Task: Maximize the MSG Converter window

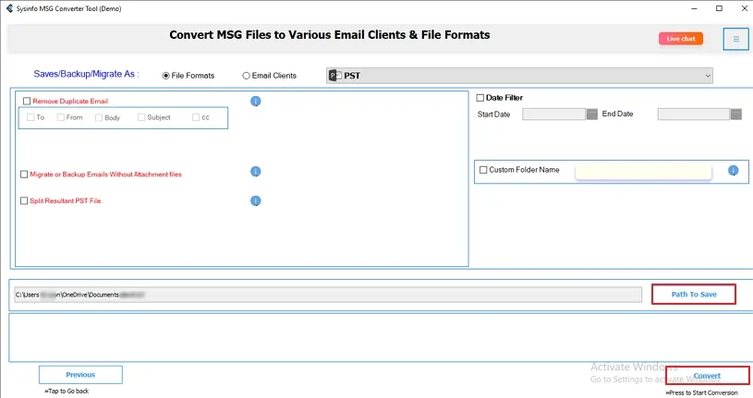Action: (719, 8)
